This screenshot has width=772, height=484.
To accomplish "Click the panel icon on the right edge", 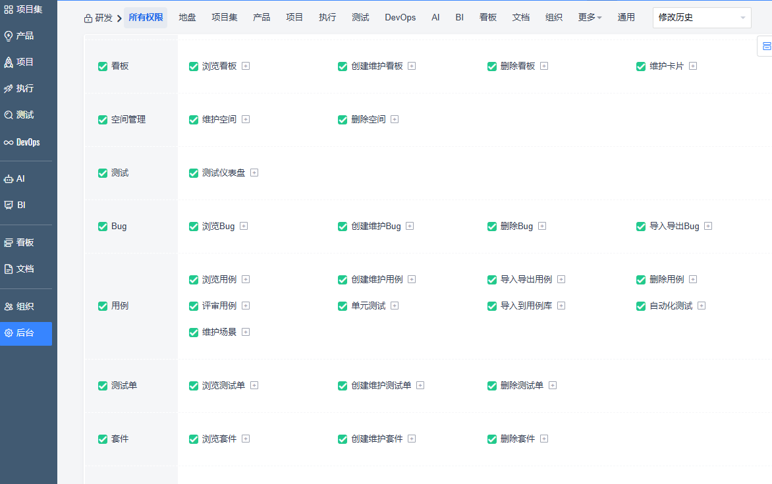I will click(767, 46).
